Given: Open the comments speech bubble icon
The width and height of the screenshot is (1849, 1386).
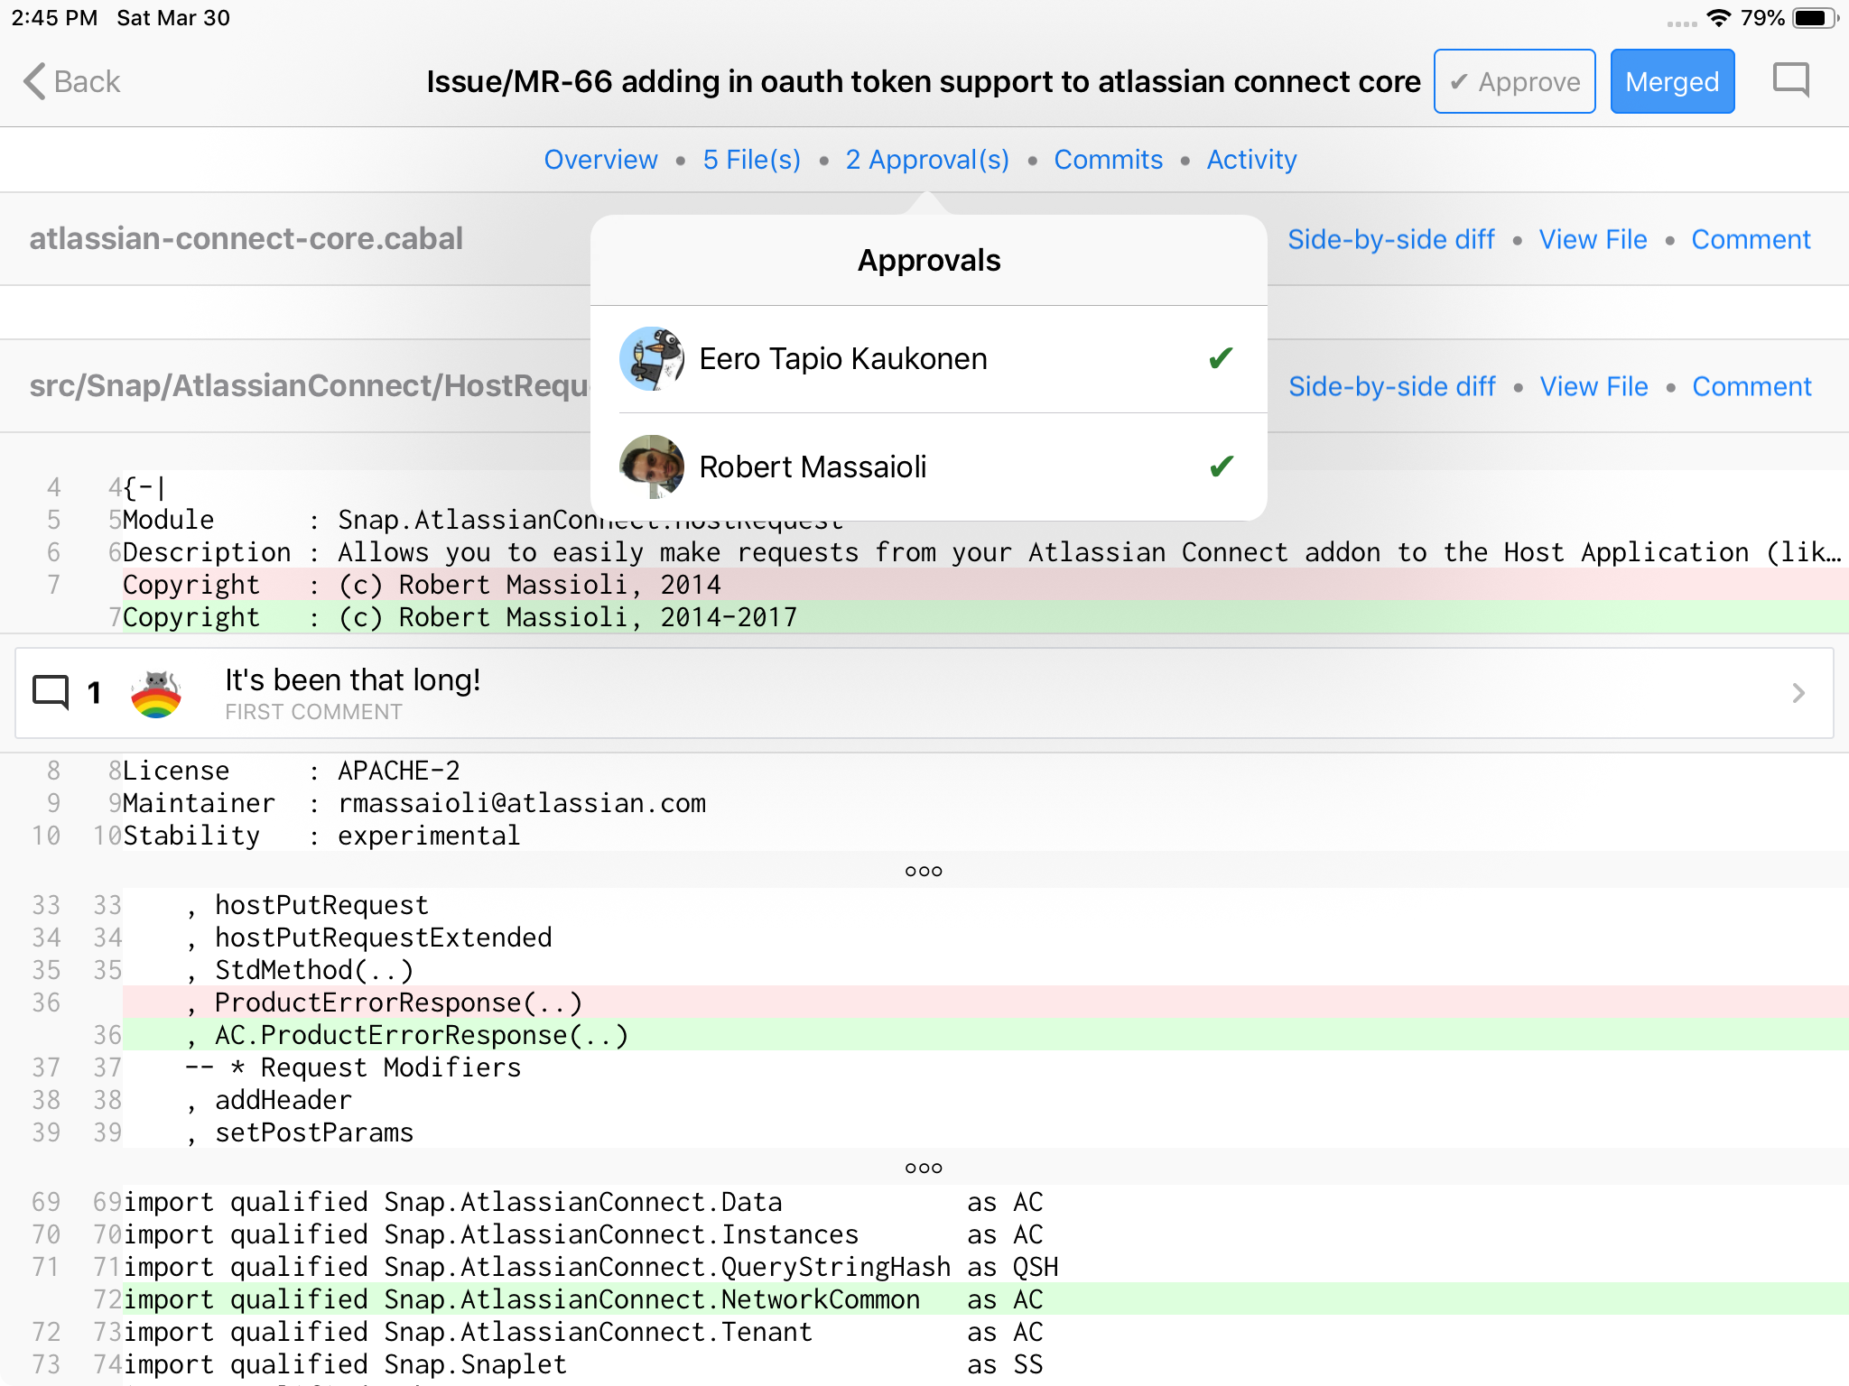Looking at the screenshot, I should click(x=1790, y=81).
